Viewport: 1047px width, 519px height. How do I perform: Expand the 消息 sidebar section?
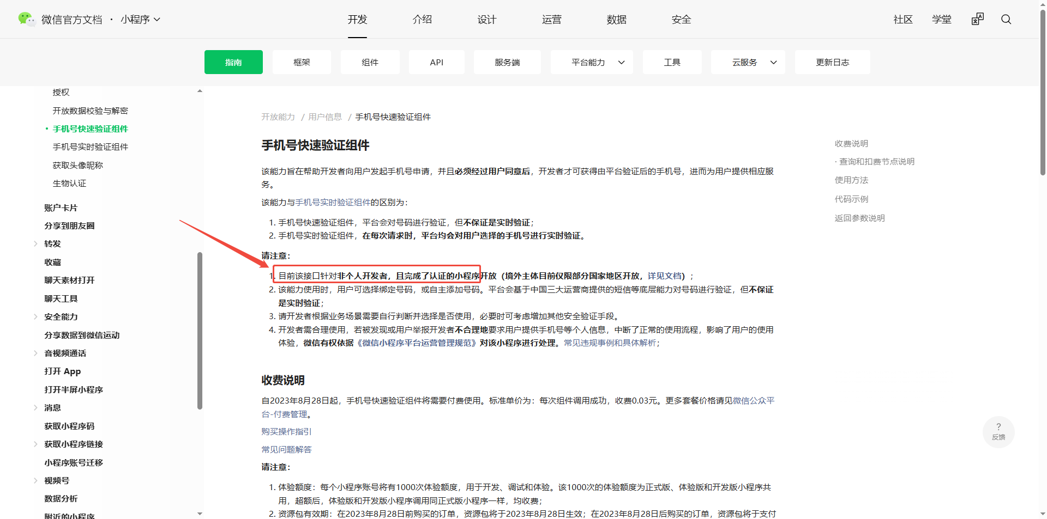tap(35, 408)
